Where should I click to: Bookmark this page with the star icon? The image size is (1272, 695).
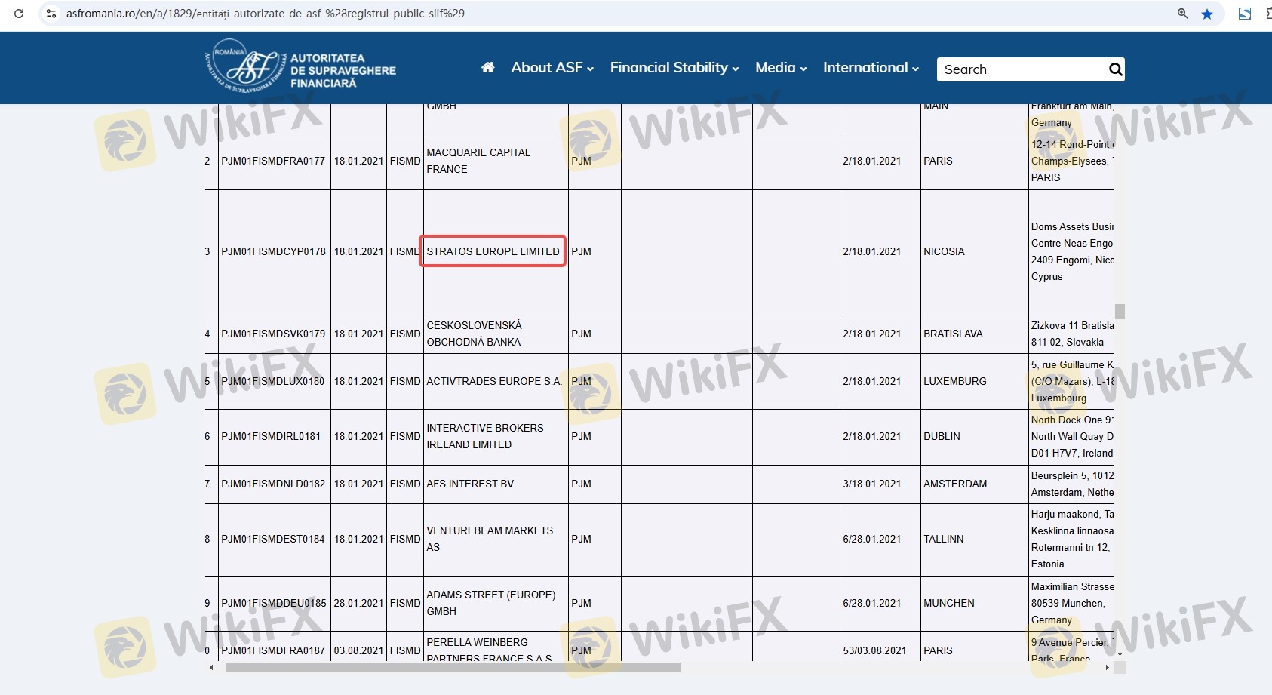click(1207, 14)
